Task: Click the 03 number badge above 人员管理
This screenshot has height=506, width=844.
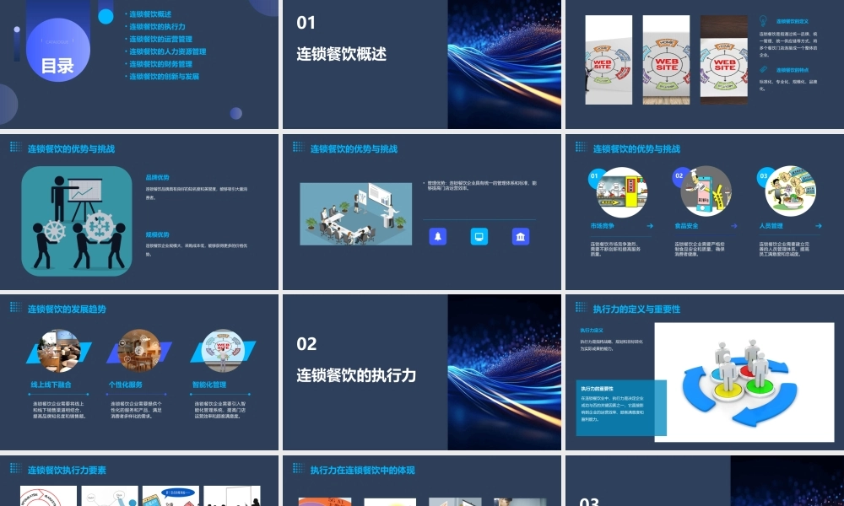Action: pyautogui.click(x=764, y=176)
